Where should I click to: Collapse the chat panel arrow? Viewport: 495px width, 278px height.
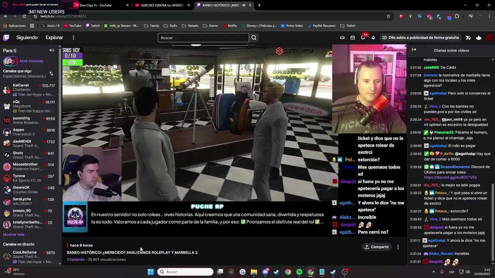(x=414, y=50)
